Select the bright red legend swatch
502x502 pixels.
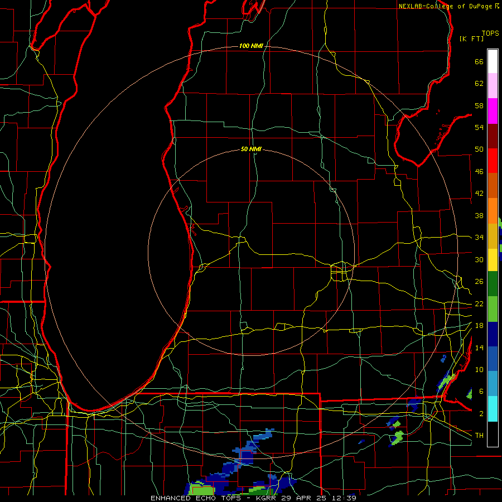[493, 161]
